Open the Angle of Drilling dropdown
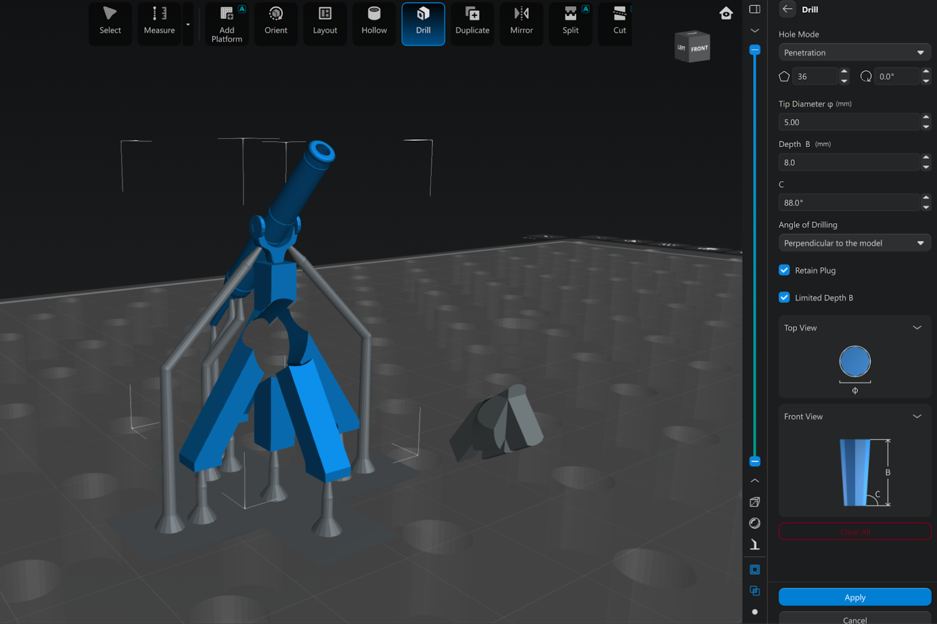 pyautogui.click(x=854, y=243)
